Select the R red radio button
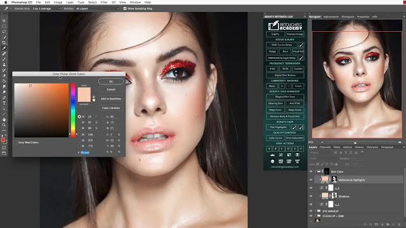The width and height of the screenshot is (406, 228). (79, 134)
